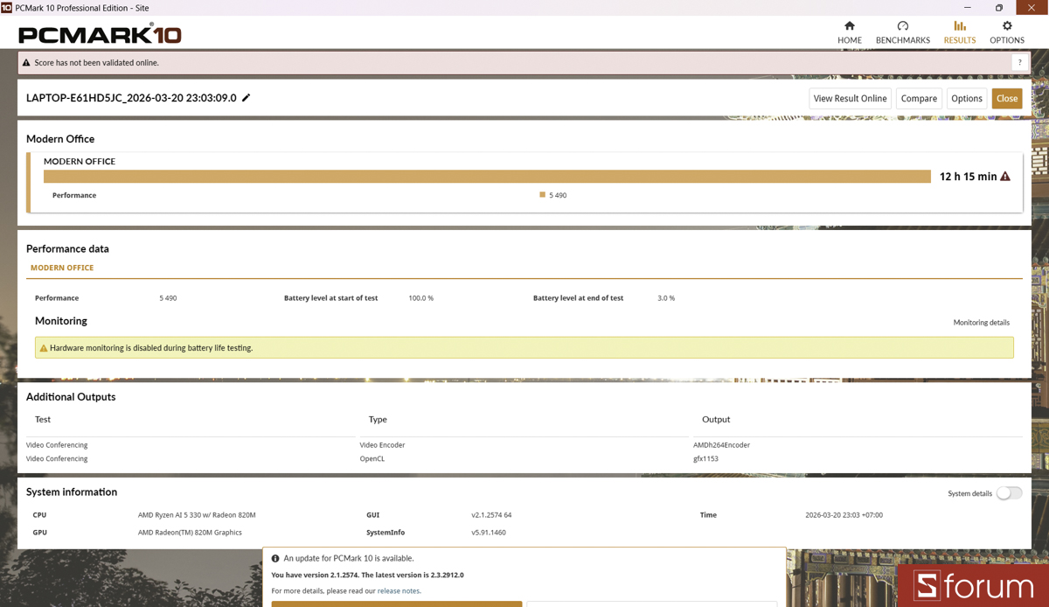Click the pencil icon to rename result
1049x607 pixels.
click(247, 98)
